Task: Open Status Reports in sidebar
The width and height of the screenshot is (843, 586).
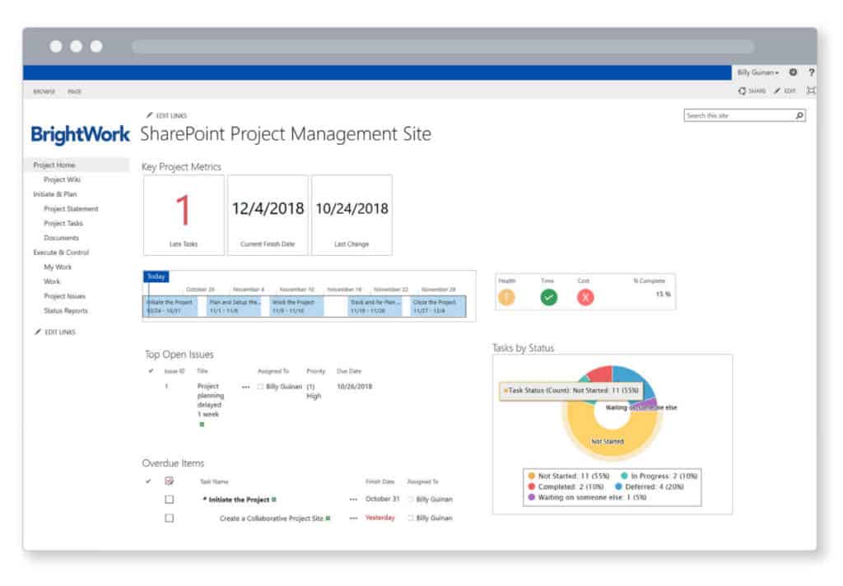Action: point(66,311)
